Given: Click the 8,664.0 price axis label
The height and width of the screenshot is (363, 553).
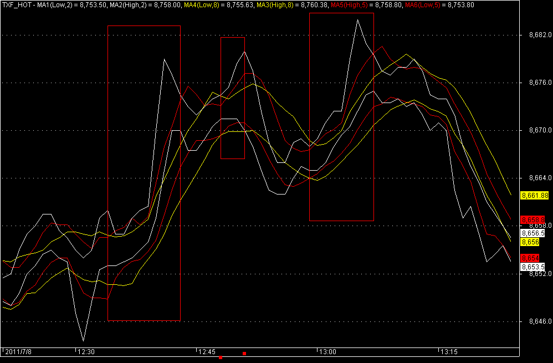Looking at the screenshot, I should click(x=540, y=178).
